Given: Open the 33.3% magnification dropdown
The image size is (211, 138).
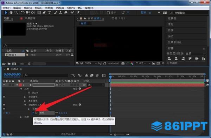Looking at the screenshot, I should click(90, 63).
